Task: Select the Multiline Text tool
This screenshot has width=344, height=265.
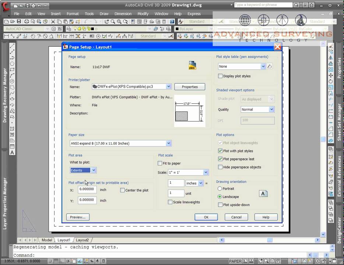Action: click(12, 152)
